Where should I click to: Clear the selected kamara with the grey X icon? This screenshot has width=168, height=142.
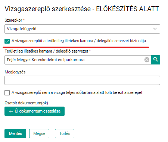pyautogui.click(x=147, y=60)
